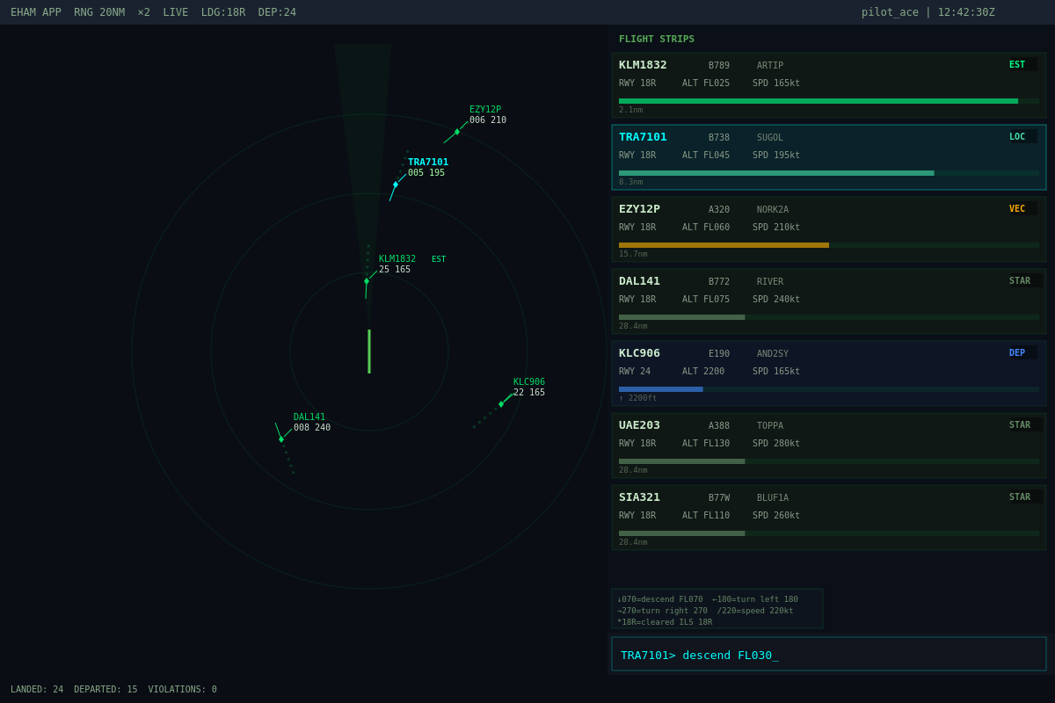Click VIOLATIONS: 0 counter
The width and height of the screenshot is (1055, 703).
[182, 689]
